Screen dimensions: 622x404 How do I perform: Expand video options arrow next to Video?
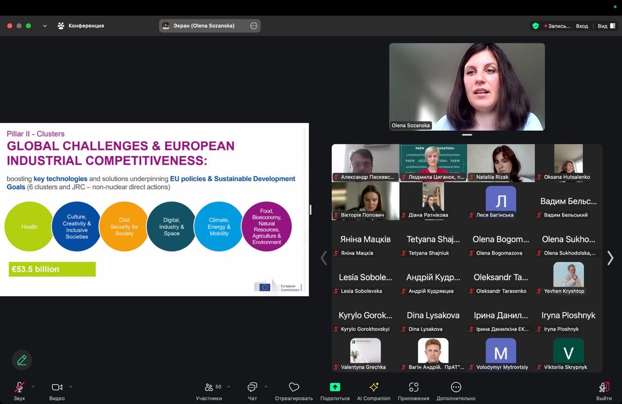pos(70,387)
